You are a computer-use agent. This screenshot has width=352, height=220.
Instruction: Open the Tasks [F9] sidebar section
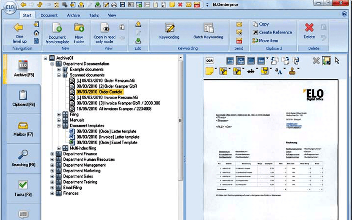(x=23, y=188)
